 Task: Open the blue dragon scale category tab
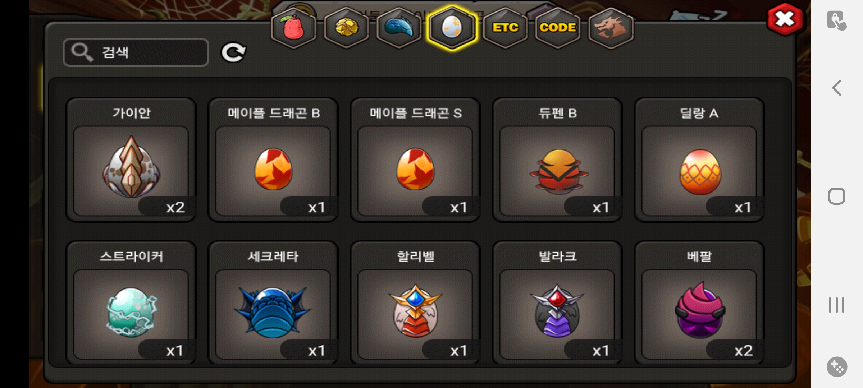click(x=399, y=28)
